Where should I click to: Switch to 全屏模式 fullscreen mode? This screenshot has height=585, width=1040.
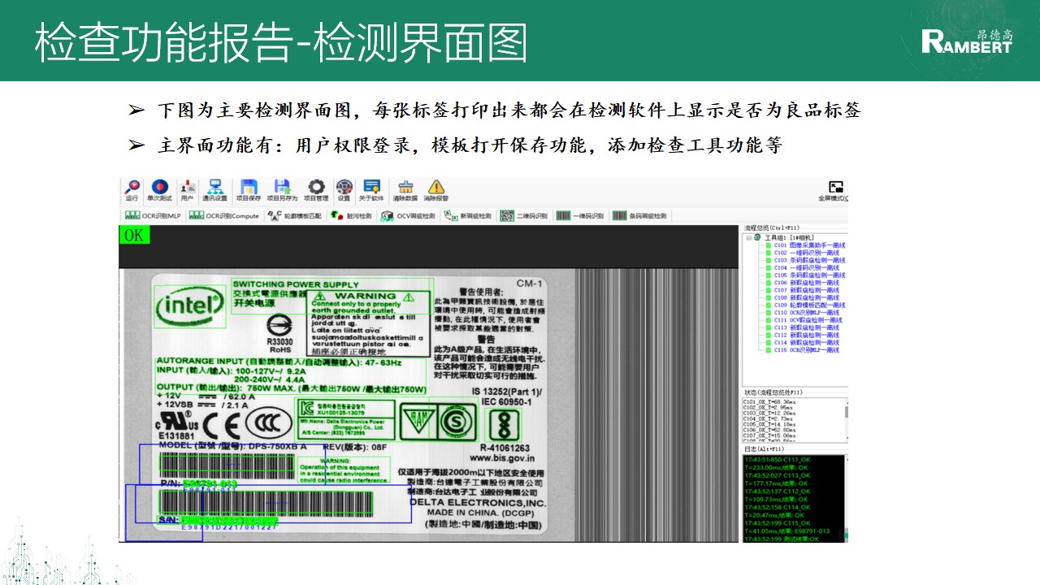pyautogui.click(x=834, y=191)
